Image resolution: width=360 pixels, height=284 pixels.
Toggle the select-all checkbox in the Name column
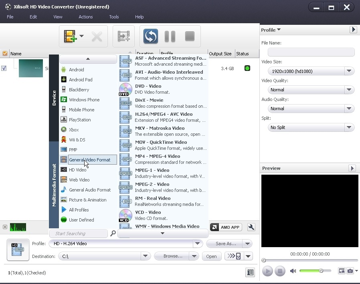(x=5, y=53)
